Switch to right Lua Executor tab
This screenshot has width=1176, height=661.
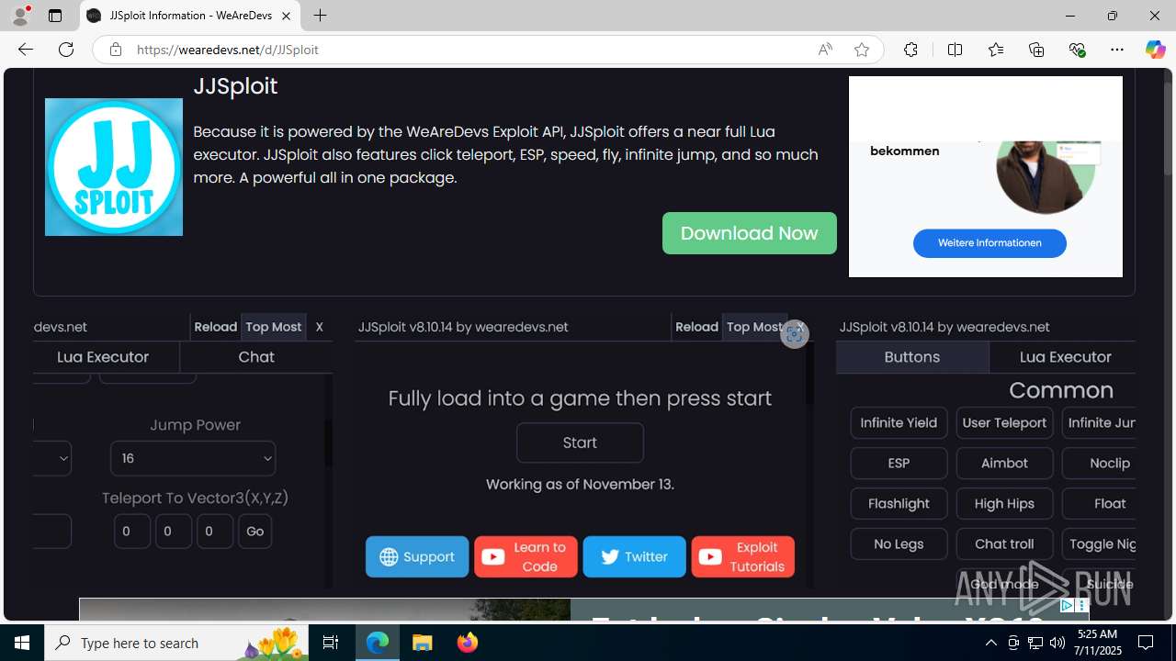[1065, 357]
